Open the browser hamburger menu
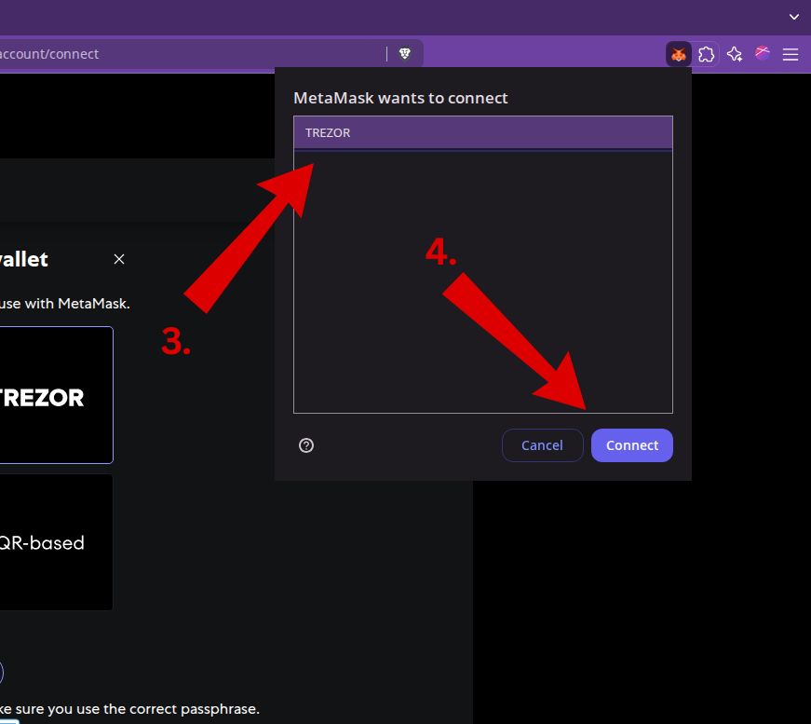 click(x=790, y=54)
